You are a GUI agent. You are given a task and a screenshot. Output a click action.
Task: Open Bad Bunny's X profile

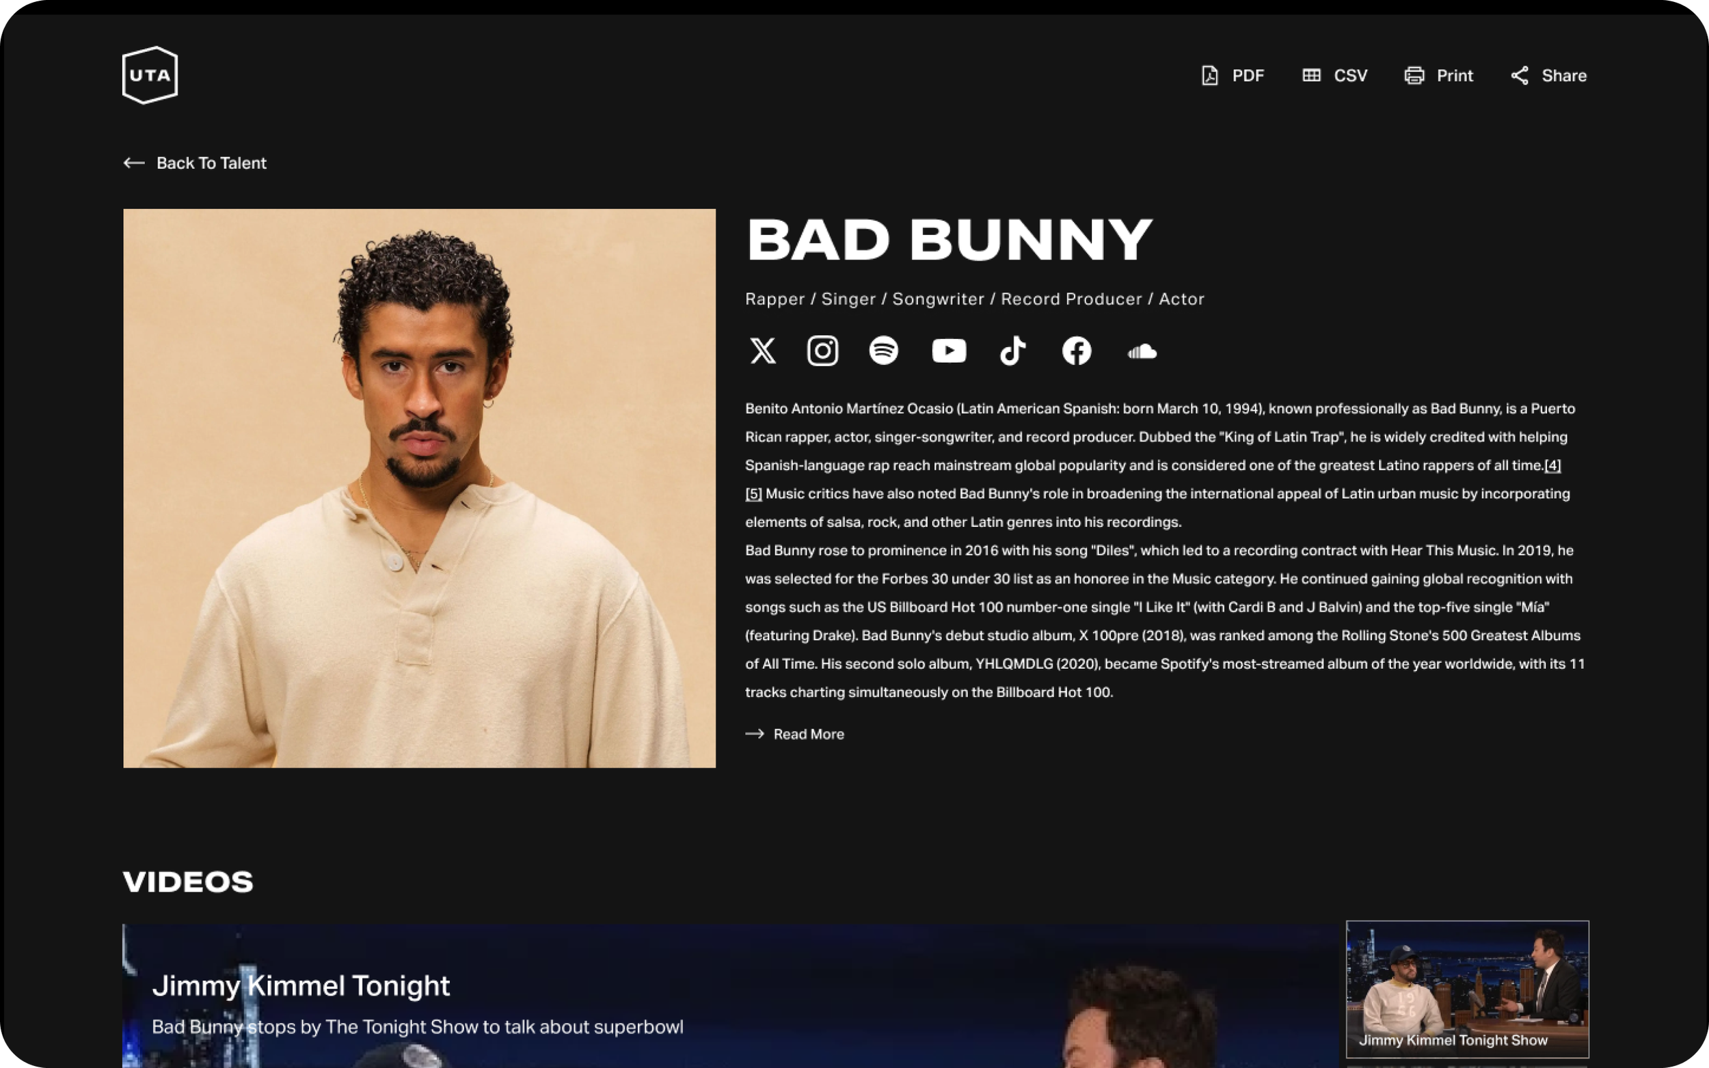tap(763, 351)
